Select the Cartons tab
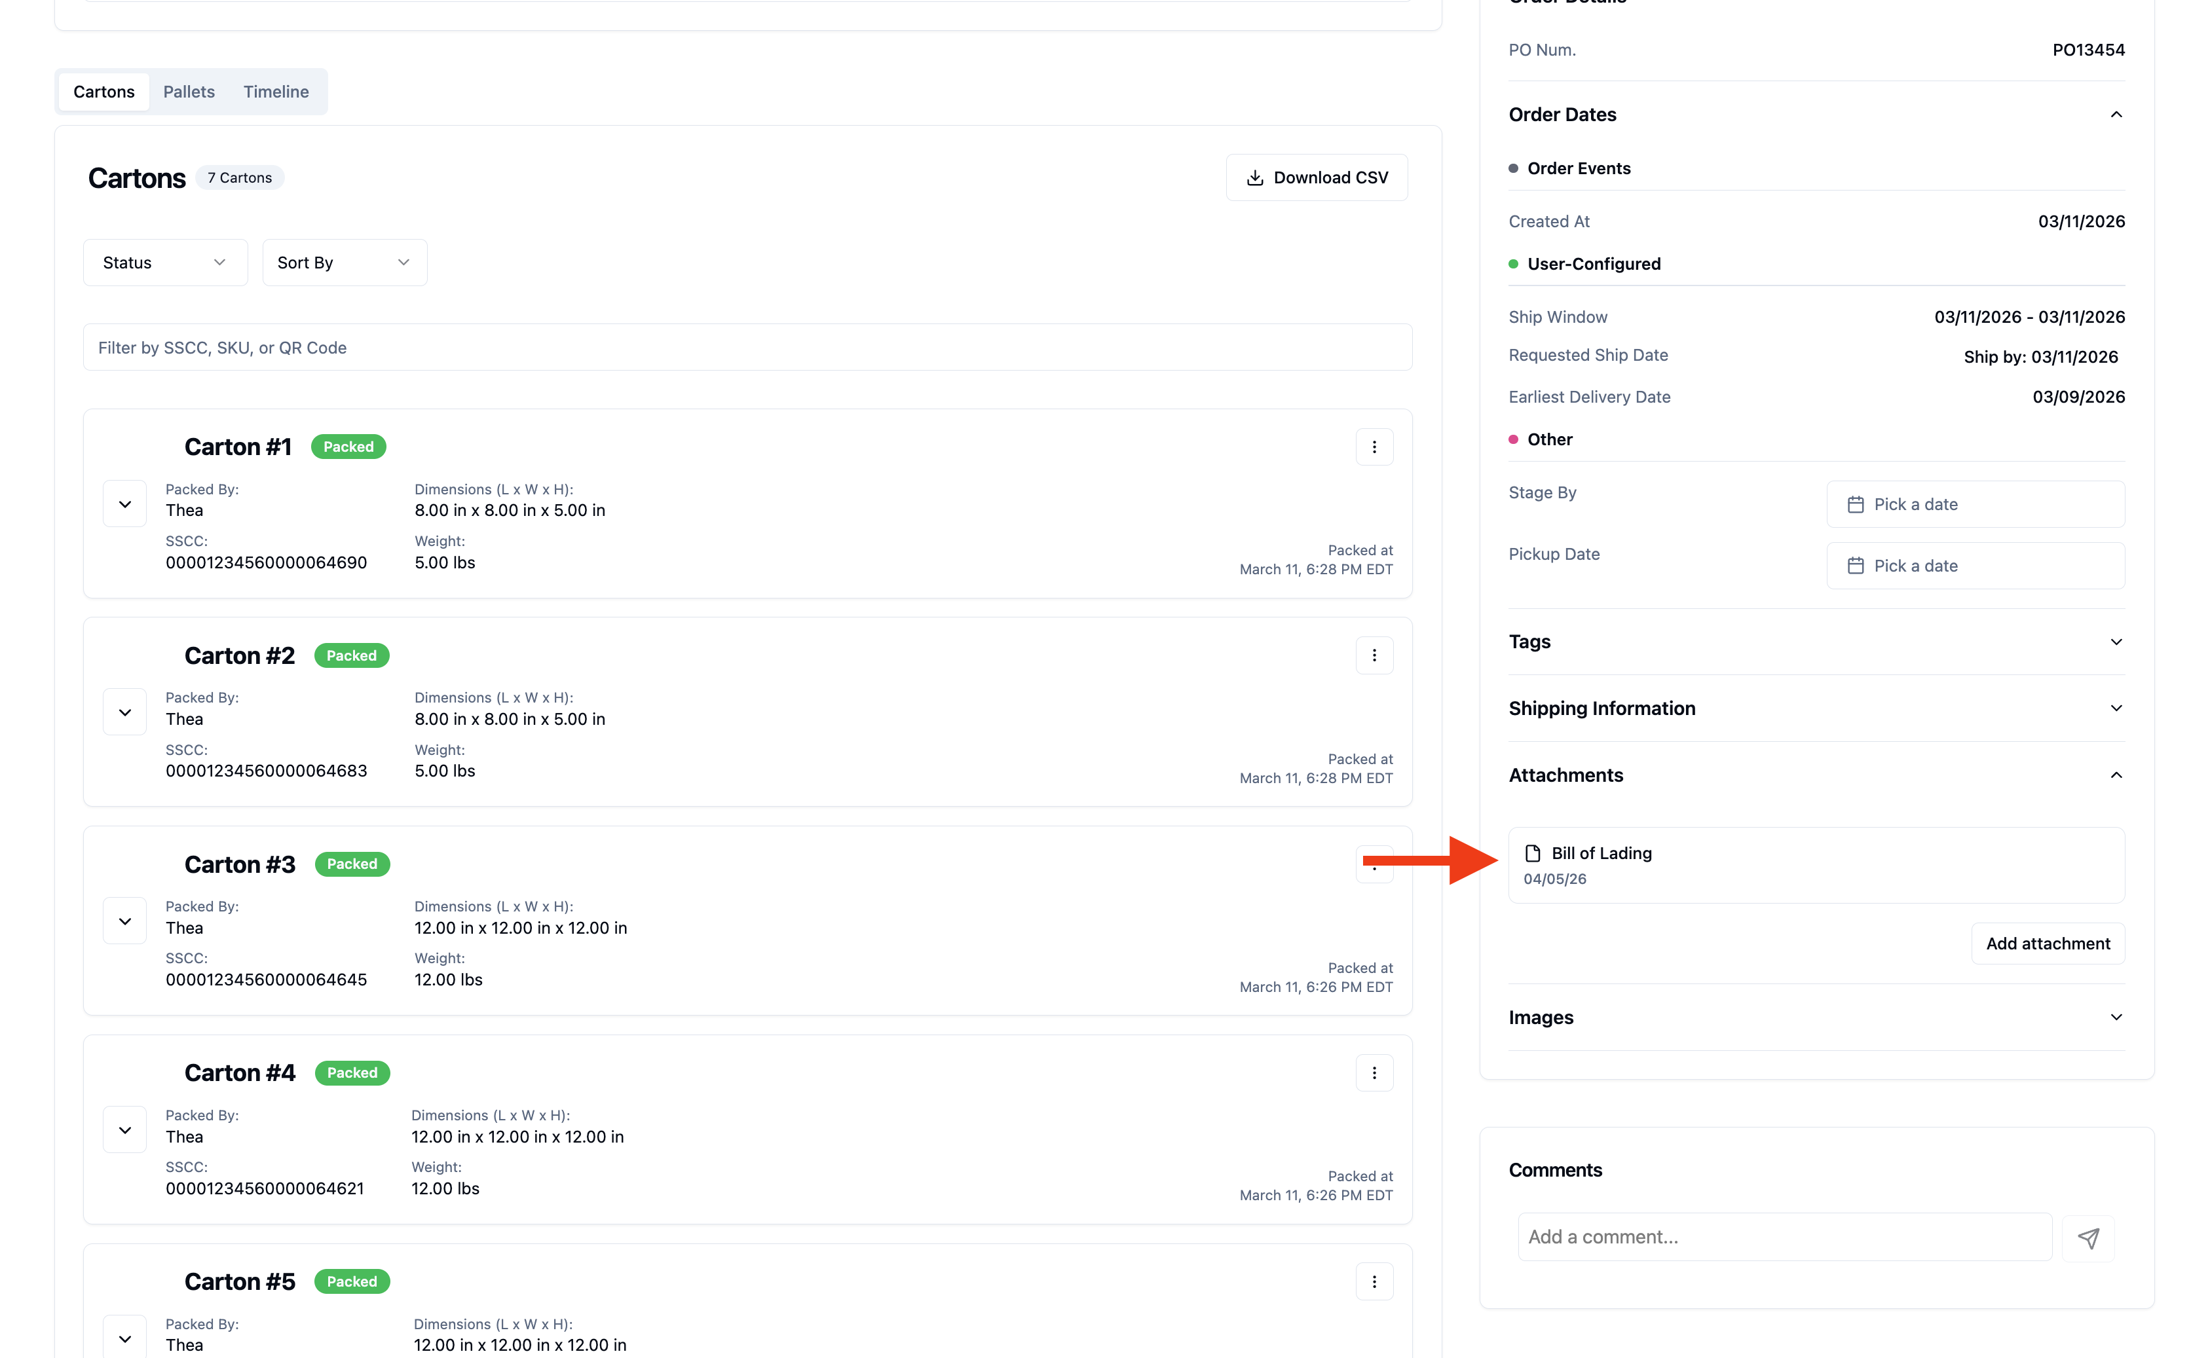Screen dimensions: 2210x1358 pos(104,92)
